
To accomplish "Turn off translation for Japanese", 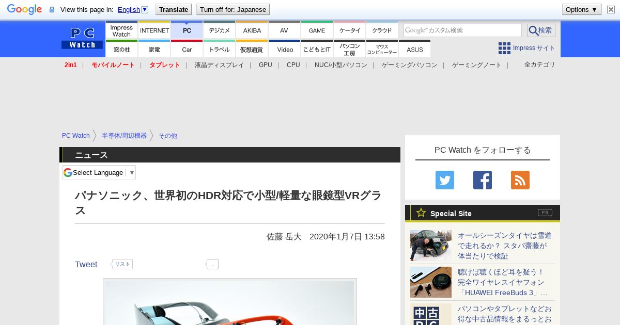I will click(233, 9).
